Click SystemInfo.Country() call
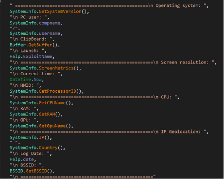 coord(36,148)
